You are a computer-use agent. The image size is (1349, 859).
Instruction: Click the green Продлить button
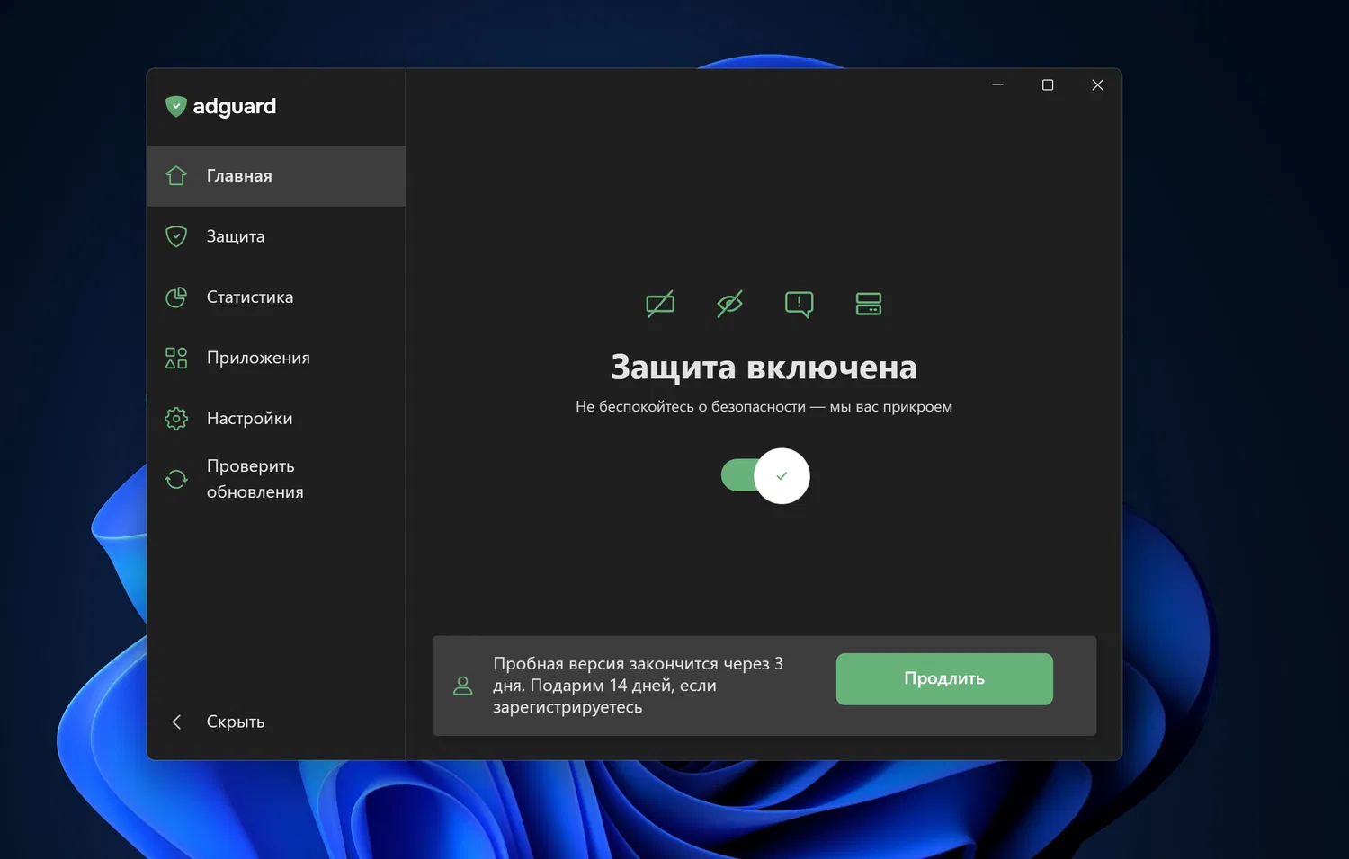coord(944,679)
